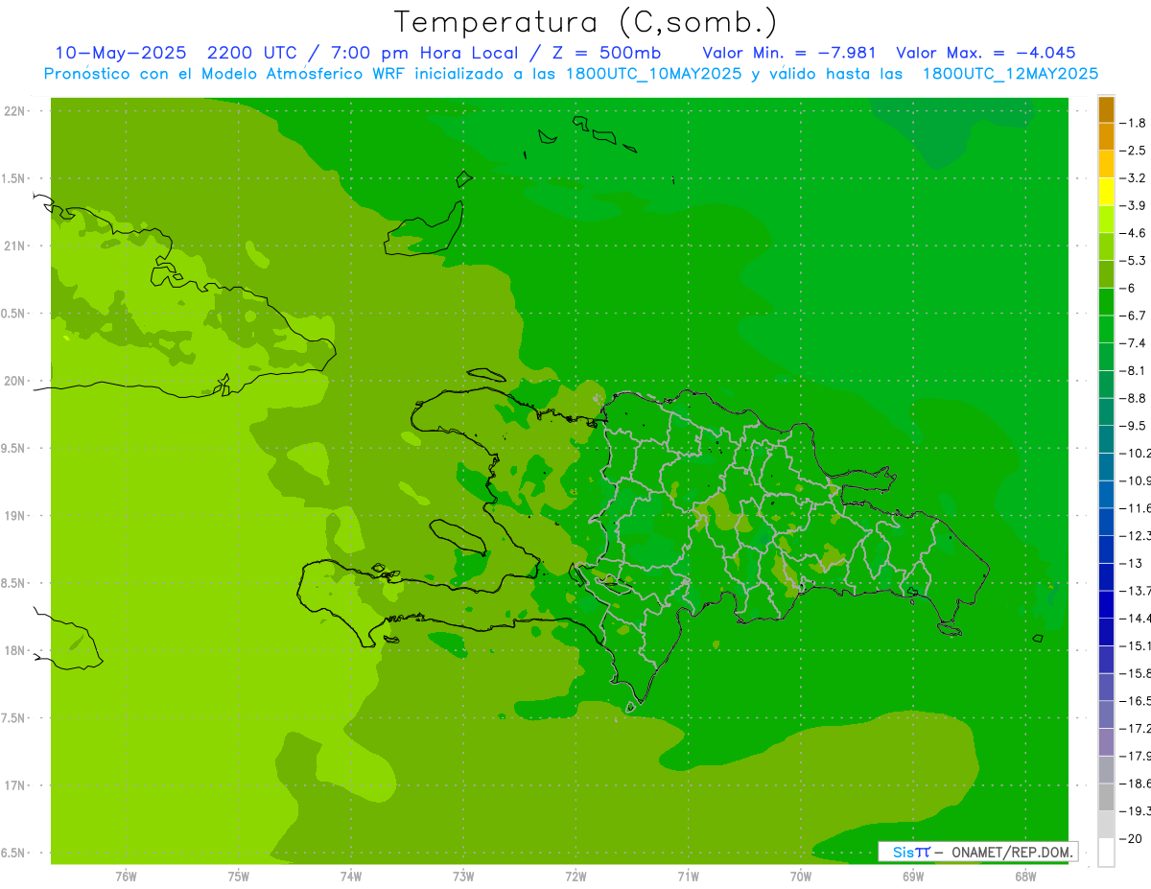Click the '69W' longitude axis label

point(913,876)
